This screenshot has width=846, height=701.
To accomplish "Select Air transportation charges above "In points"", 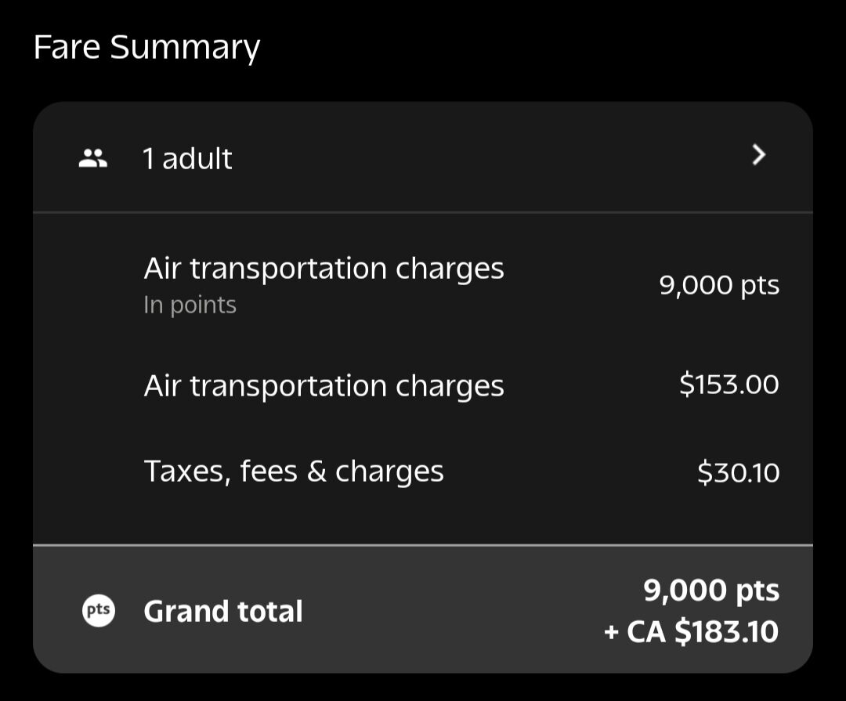I will pyautogui.click(x=324, y=269).
